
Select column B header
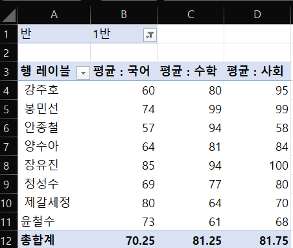(x=124, y=15)
